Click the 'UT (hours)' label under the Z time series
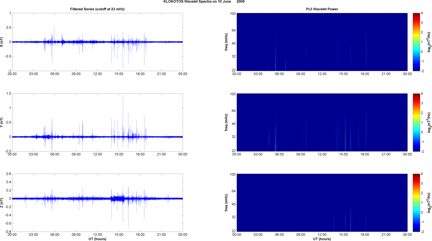The image size is (432, 241). pos(97,239)
